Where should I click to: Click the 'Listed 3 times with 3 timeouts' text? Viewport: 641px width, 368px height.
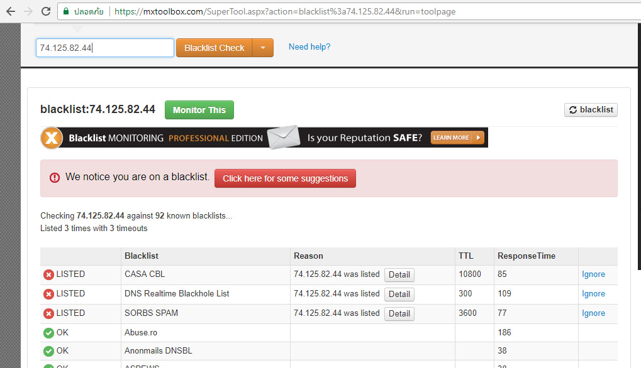click(x=94, y=229)
